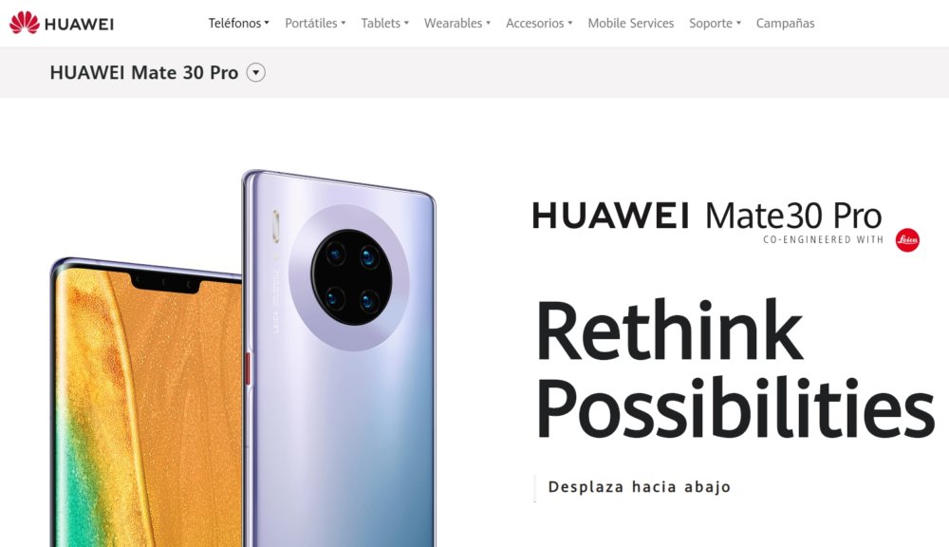This screenshot has width=949, height=547.
Task: Visit the Campañas link
Action: [785, 23]
